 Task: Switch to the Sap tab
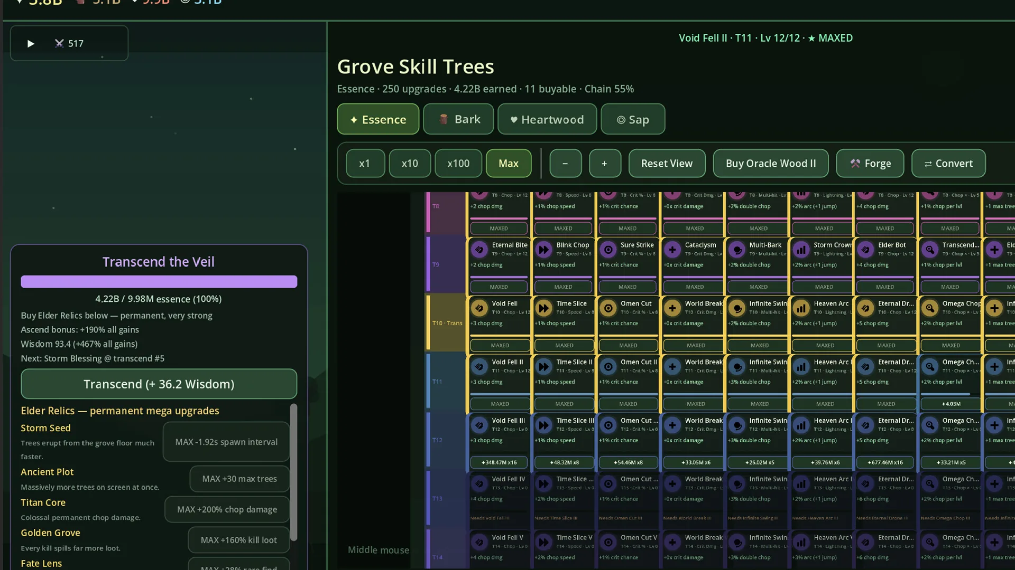(x=633, y=119)
